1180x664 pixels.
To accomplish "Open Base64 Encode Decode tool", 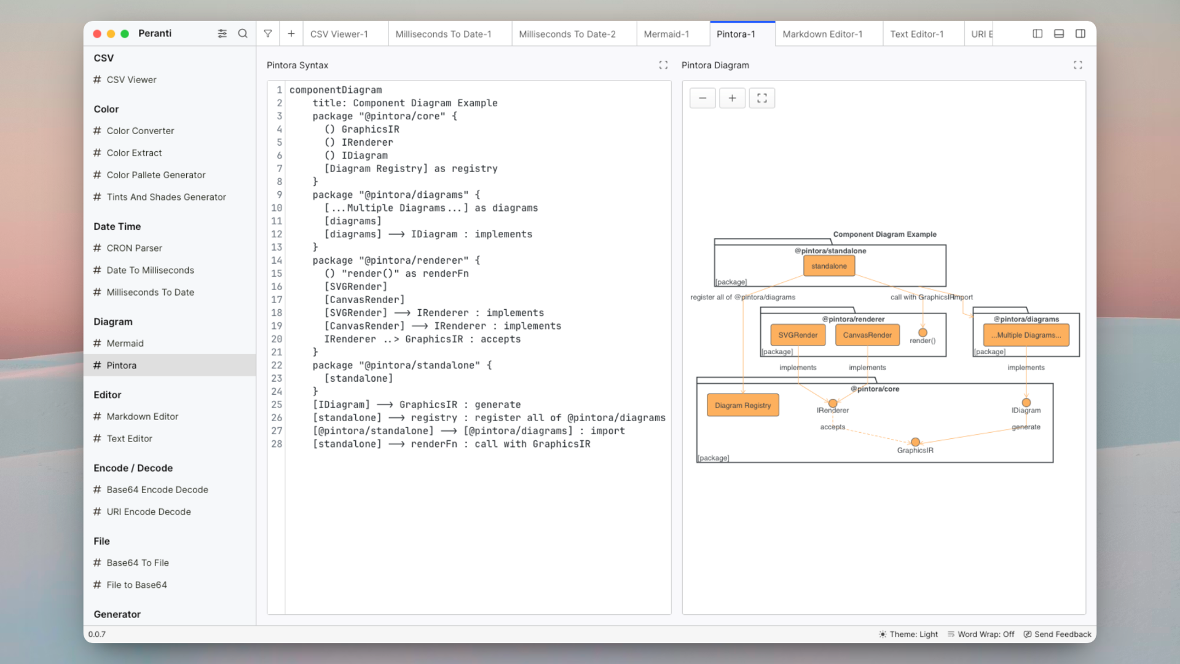I will click(x=170, y=490).
